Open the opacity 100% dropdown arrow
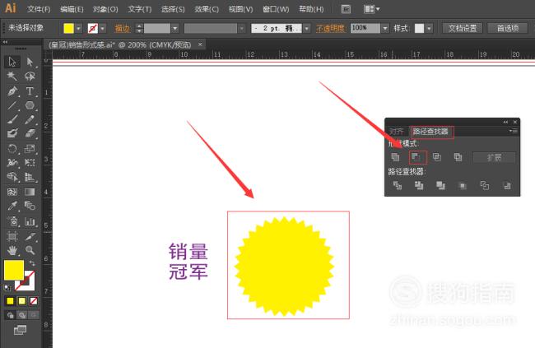The image size is (535, 348). click(385, 28)
